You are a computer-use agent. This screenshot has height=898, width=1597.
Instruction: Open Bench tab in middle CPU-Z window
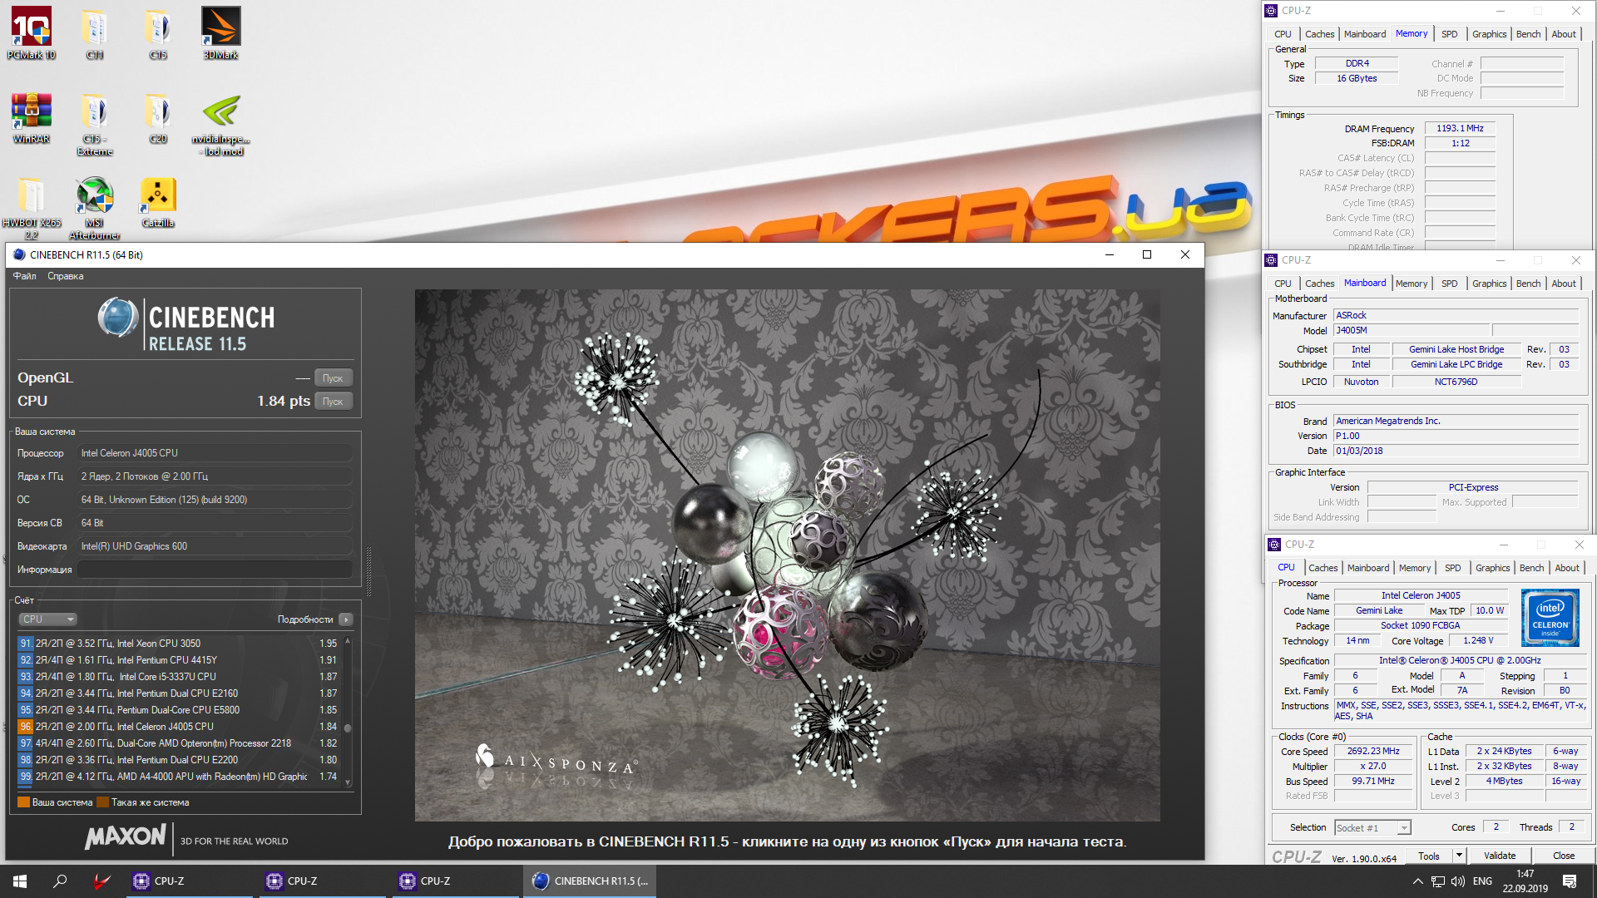point(1528,284)
